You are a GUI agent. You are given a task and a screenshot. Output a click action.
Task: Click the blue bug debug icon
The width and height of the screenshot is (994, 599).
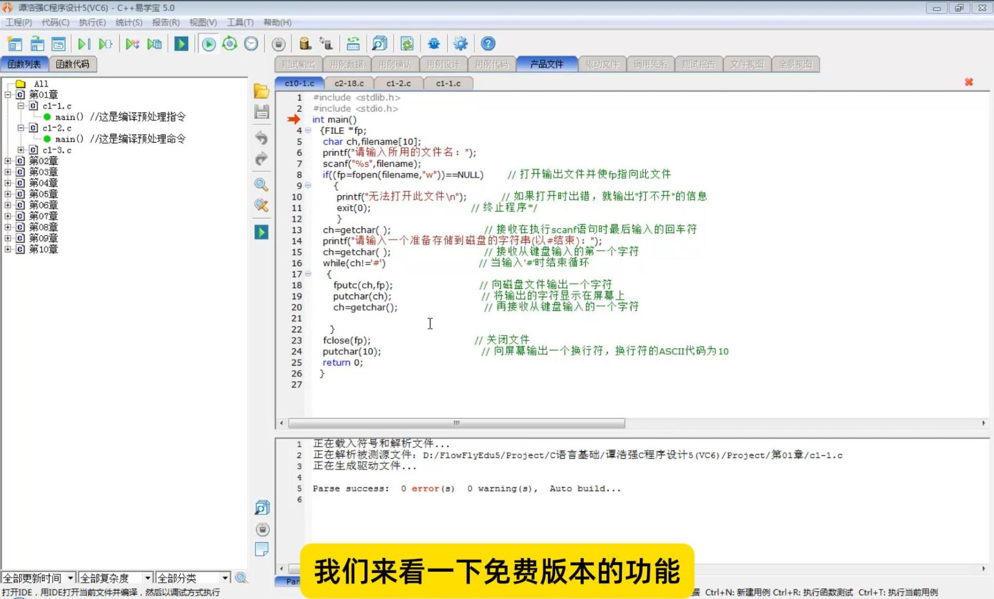434,44
